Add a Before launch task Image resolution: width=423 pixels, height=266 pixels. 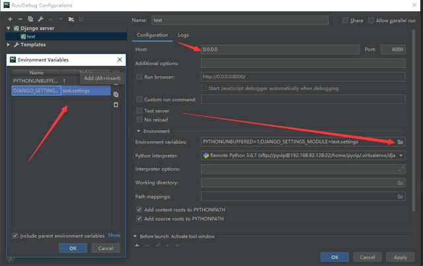pos(137,246)
